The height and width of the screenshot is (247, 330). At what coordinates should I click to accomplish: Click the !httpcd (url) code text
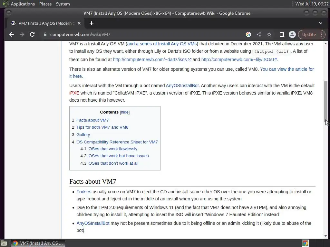coord(271,51)
